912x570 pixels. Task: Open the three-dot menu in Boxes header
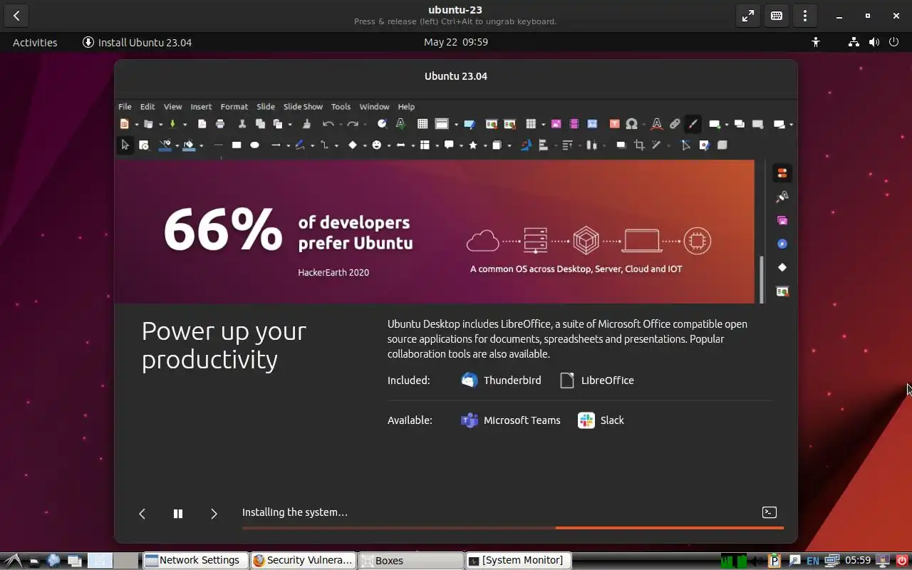[x=805, y=16]
